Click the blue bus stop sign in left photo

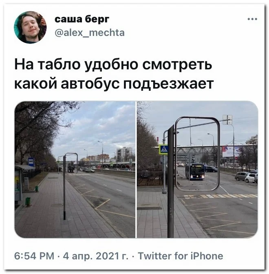pyautogui.click(x=31, y=162)
